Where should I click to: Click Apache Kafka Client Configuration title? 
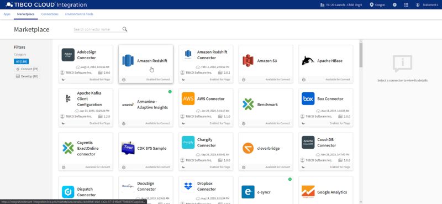[90, 99]
